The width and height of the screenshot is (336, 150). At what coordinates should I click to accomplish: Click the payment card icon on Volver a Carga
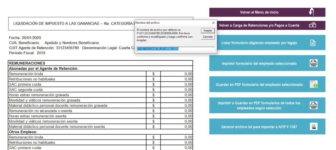313,25
